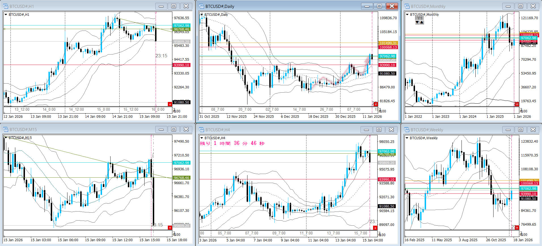
Task: Select the red 100068.13 price label on Daily chart
Action: pos(388,47)
